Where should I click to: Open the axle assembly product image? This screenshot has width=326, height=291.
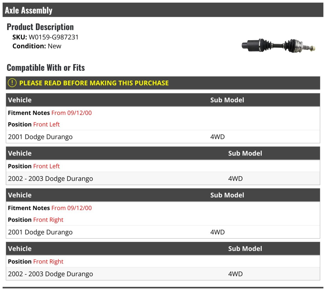(x=278, y=45)
